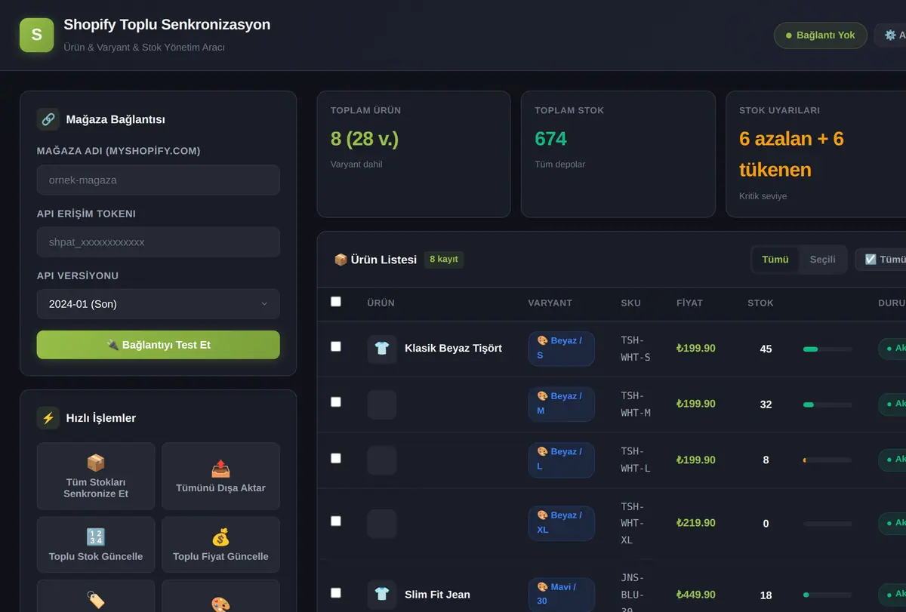Click the ÜRÜN column header
This screenshot has width=906, height=612.
click(x=381, y=303)
